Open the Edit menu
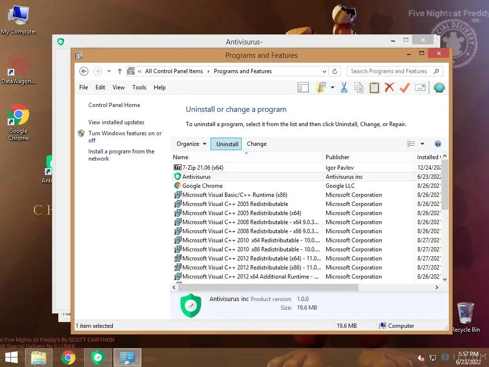 (x=100, y=87)
